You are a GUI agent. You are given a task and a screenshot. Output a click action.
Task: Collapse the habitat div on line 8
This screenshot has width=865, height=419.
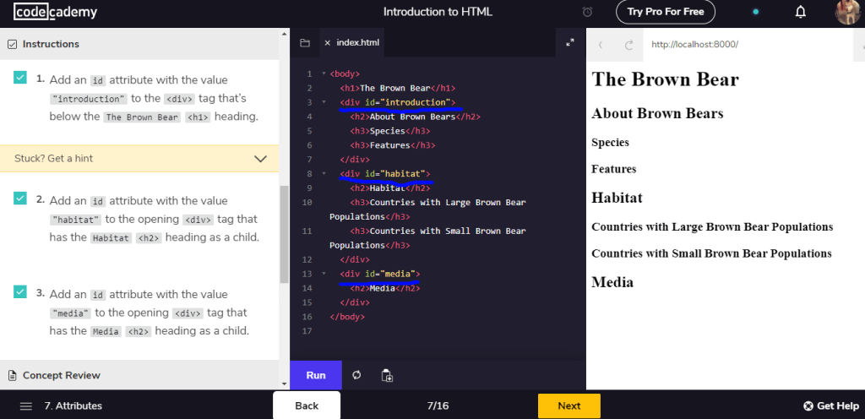point(323,174)
